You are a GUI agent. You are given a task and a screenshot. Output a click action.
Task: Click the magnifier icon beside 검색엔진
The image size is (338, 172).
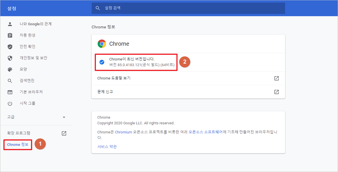10,81
